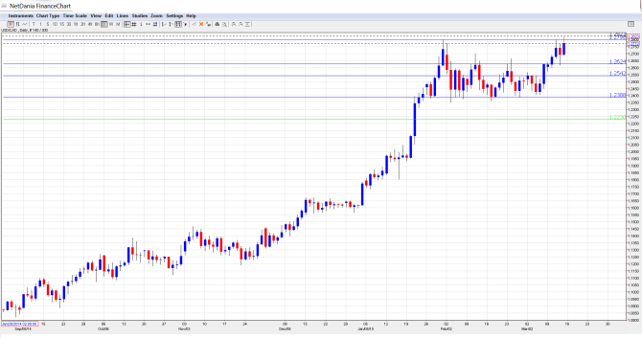Select the Weekly (W) time scale
Image resolution: width=642 pixels, height=361 pixels.
(111, 25)
